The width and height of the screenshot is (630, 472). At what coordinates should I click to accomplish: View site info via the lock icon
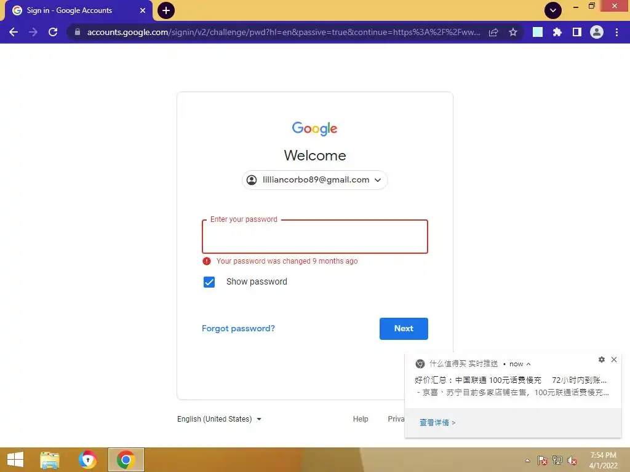(x=78, y=32)
